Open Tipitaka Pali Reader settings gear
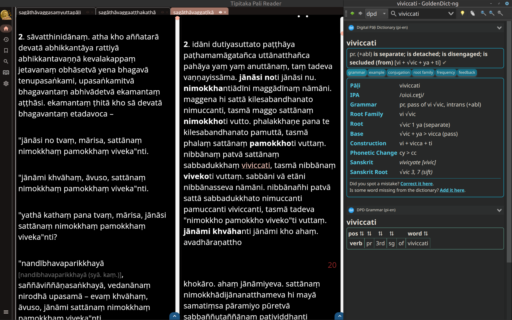Screen dimensions: 512x320 click(x=6, y=83)
